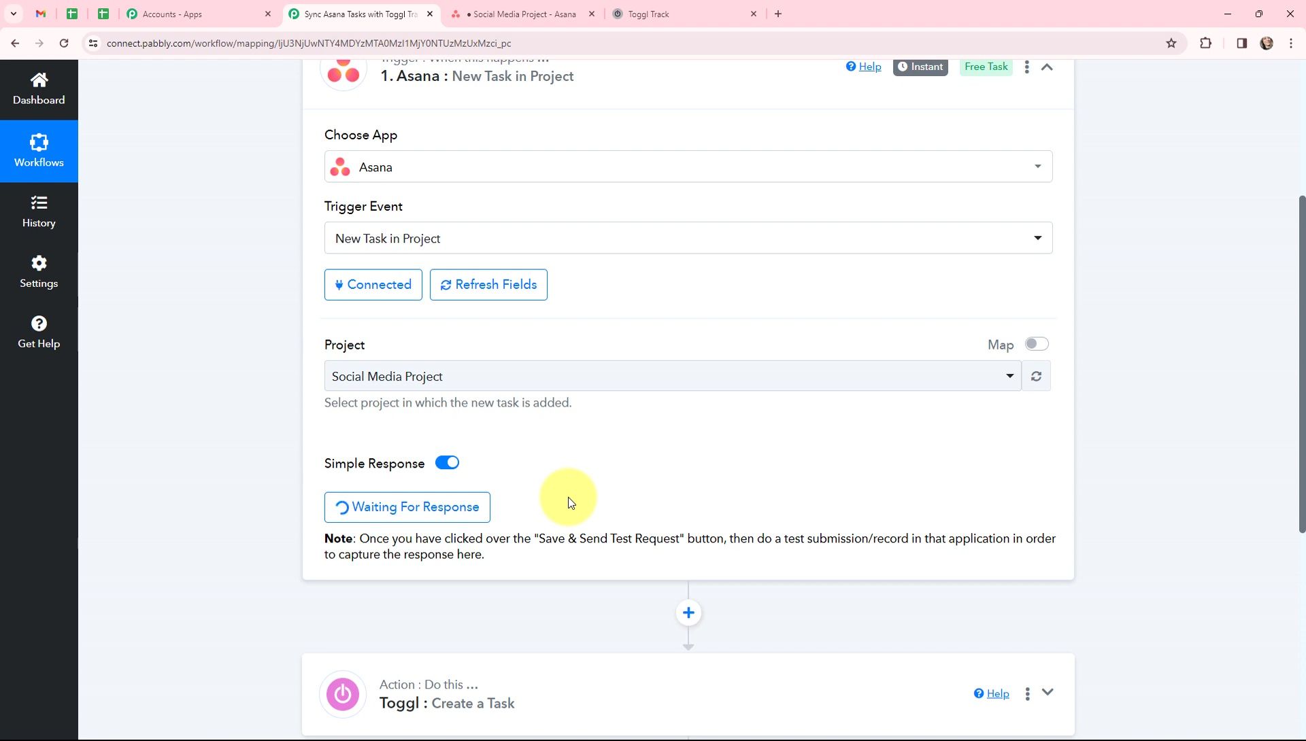The width and height of the screenshot is (1306, 741).
Task: Open the browser side panel icon
Action: pos(1241,44)
